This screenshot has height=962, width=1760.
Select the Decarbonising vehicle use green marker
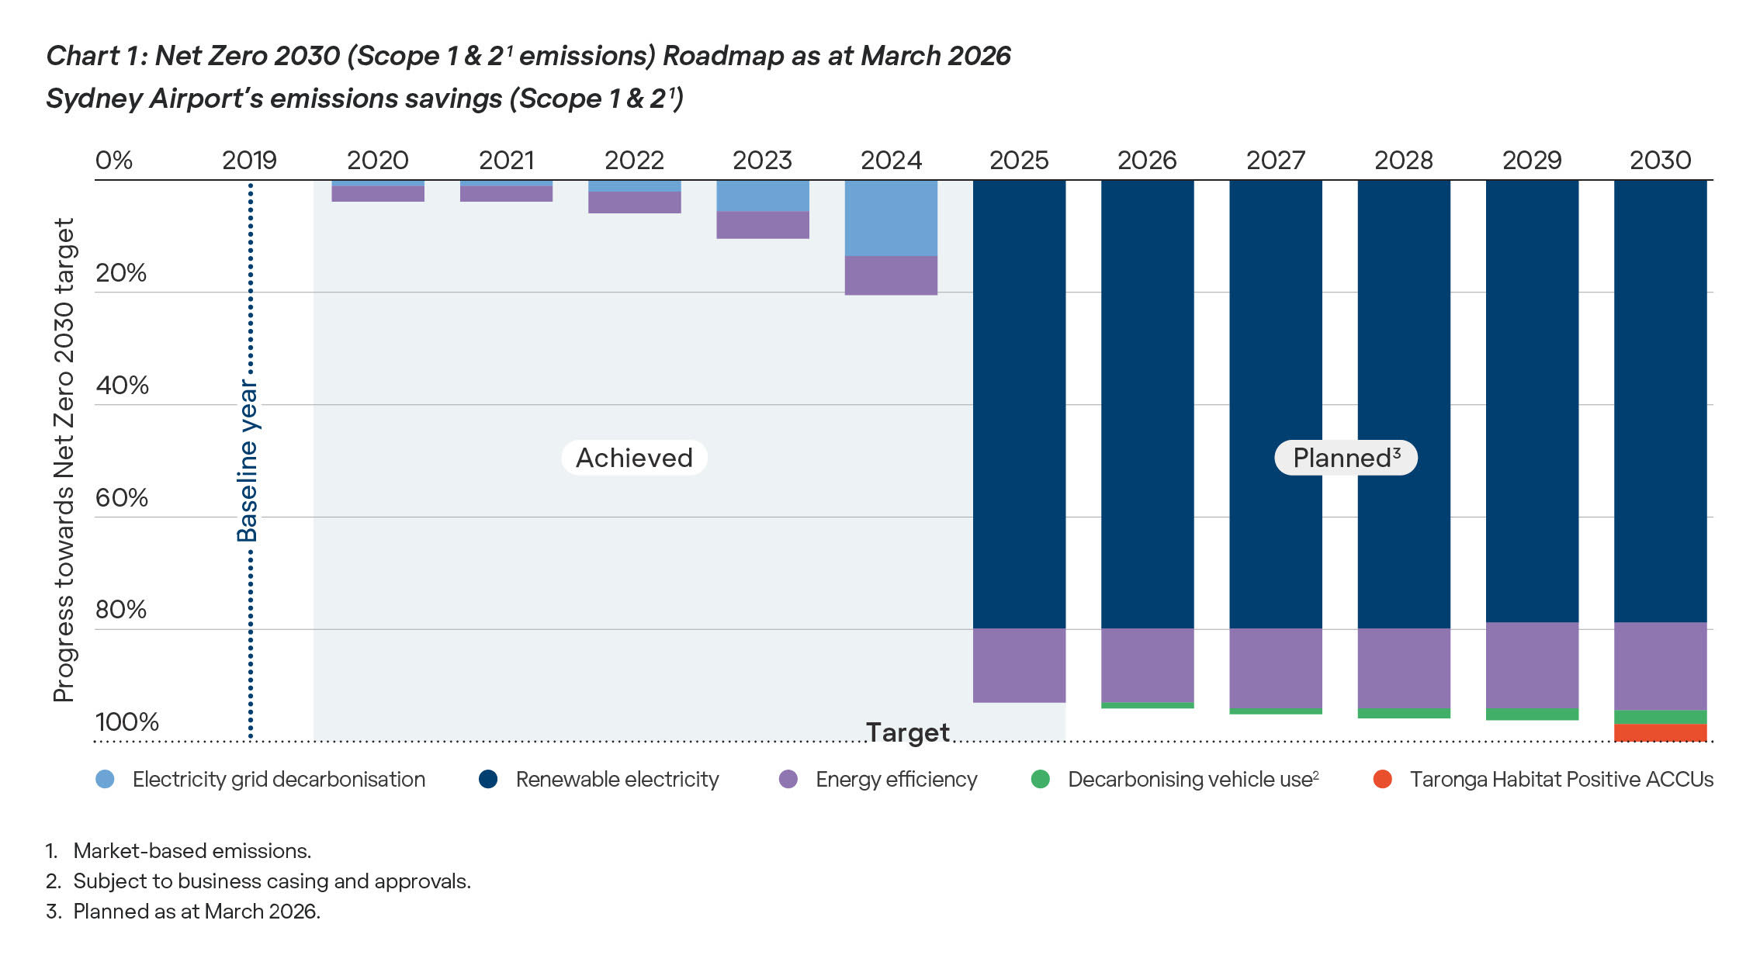[1040, 780]
